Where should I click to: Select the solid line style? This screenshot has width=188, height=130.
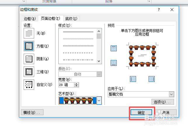78,32
